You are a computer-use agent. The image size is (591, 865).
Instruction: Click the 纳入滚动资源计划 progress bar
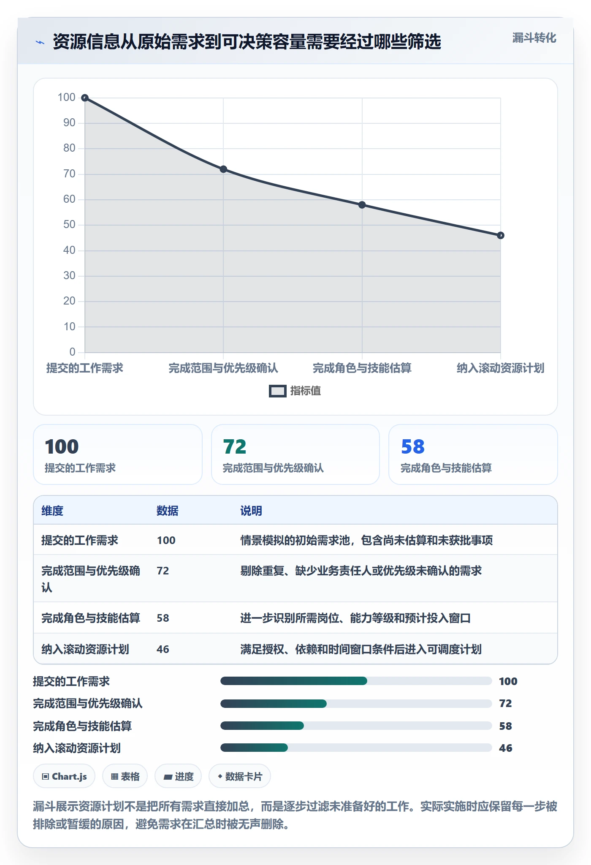click(356, 748)
